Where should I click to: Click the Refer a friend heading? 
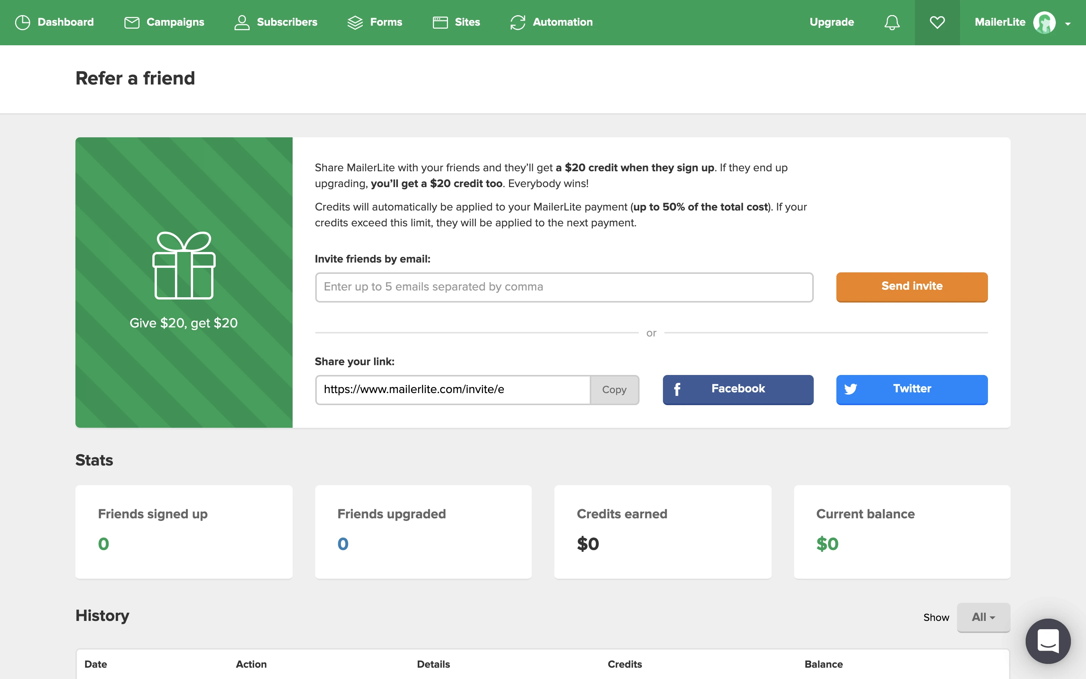(x=135, y=78)
